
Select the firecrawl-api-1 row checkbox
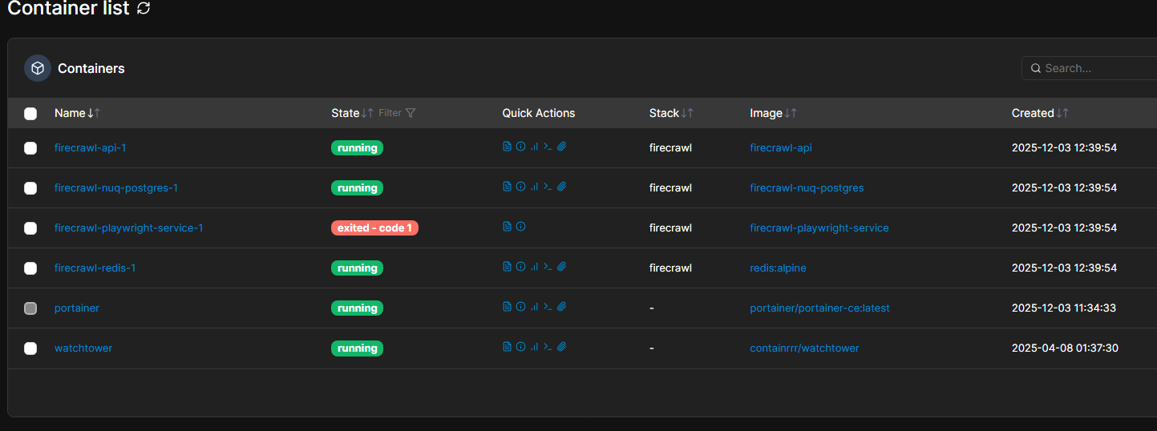(30, 148)
